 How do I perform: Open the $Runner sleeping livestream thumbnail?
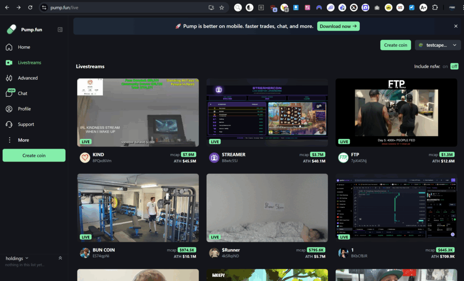(x=267, y=208)
